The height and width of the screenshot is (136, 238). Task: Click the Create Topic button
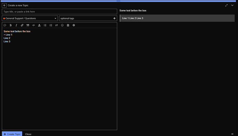pyautogui.click(x=12, y=134)
